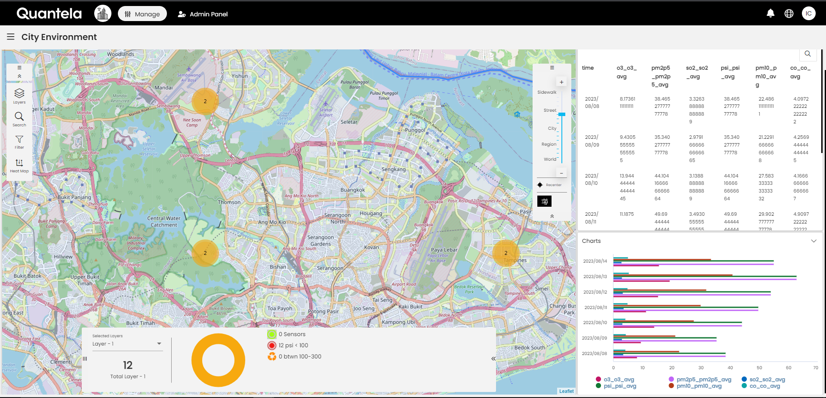This screenshot has height=398, width=826.
Task: Open the Selected Layers dropdown
Action: point(127,344)
